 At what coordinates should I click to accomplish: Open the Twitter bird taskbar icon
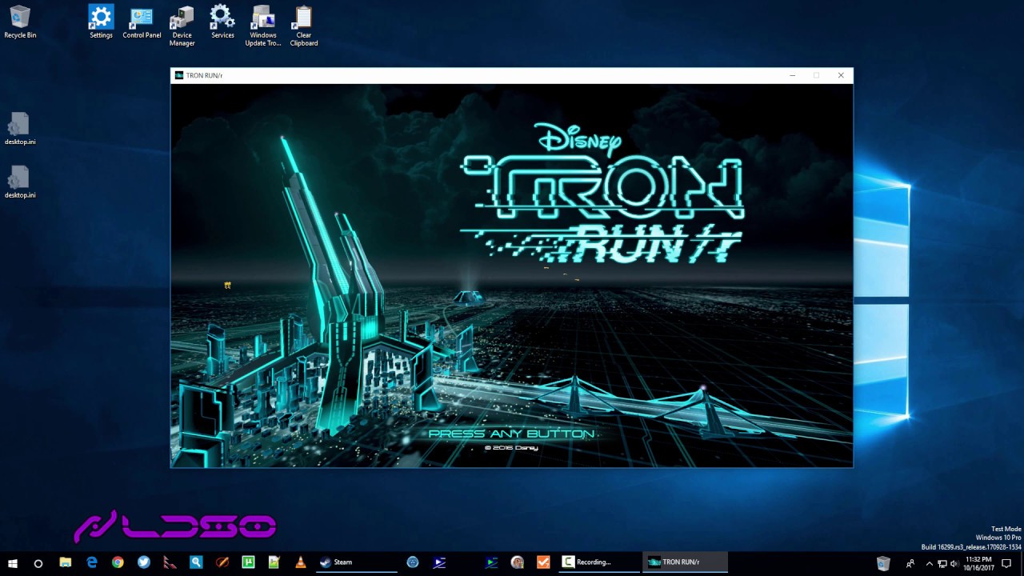144,562
